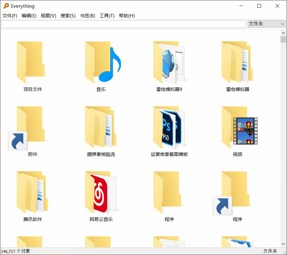The width and height of the screenshot is (287, 255).
Task: Open the 文件(F) menu
Action: [x=10, y=16]
